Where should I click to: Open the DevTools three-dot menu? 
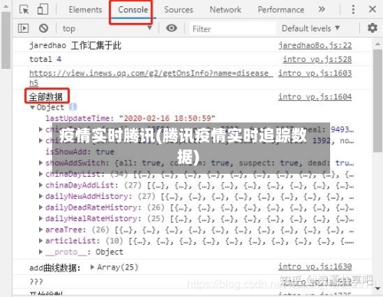(353, 9)
